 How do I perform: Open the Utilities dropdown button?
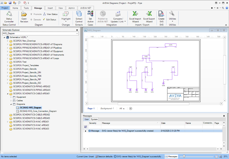pos(172,17)
